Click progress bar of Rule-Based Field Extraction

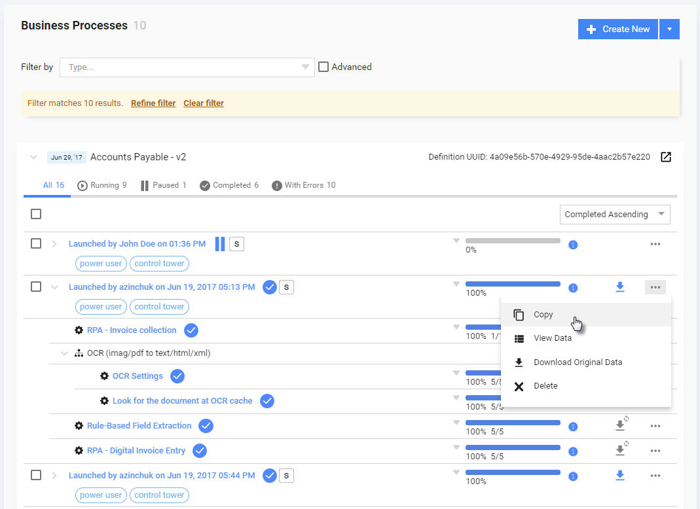513,423
